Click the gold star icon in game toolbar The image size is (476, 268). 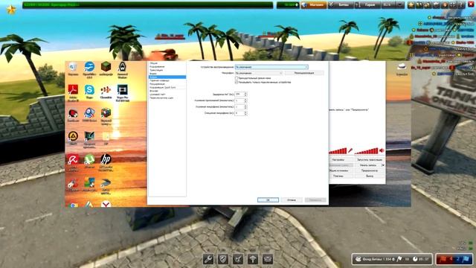click(x=411, y=5)
